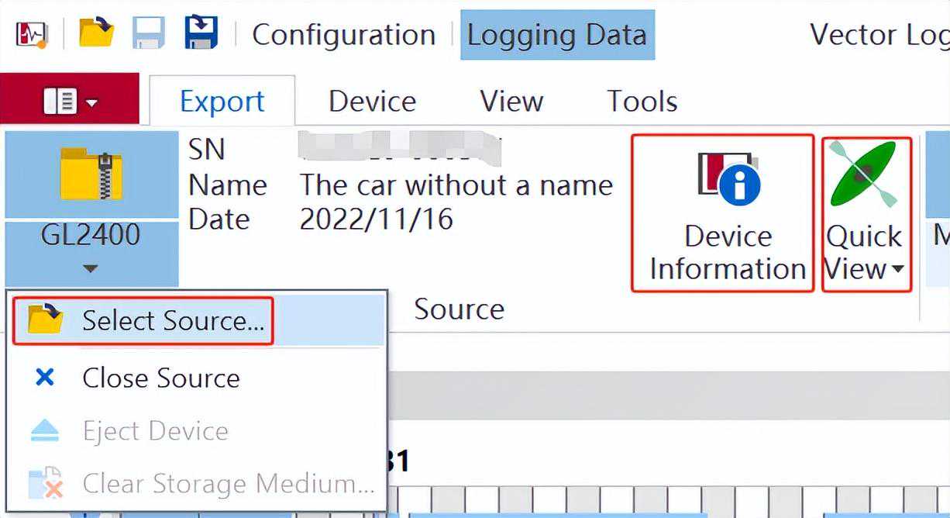Click the Vector Logger application icon

point(33,34)
